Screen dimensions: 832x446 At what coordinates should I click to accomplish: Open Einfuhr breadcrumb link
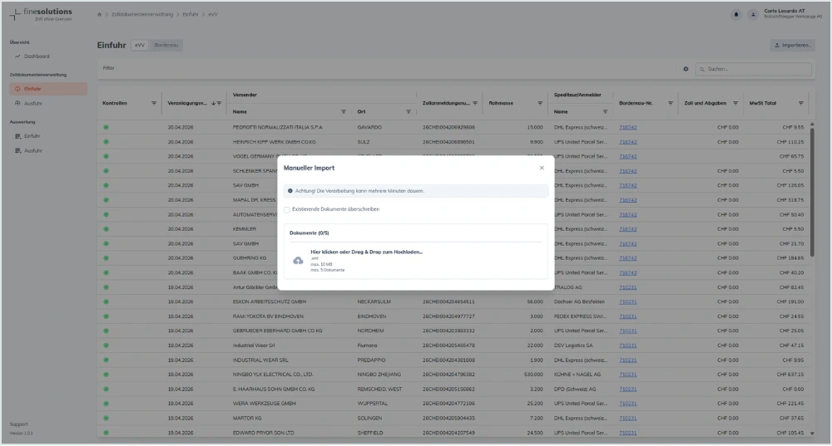(191, 15)
